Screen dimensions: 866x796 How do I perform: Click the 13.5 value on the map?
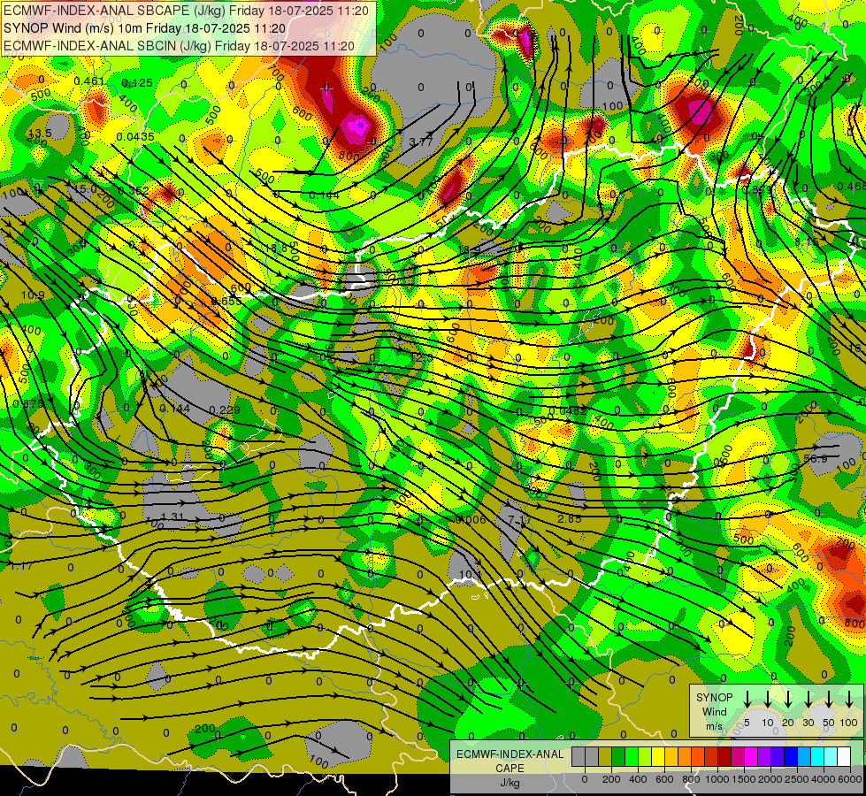(40, 134)
